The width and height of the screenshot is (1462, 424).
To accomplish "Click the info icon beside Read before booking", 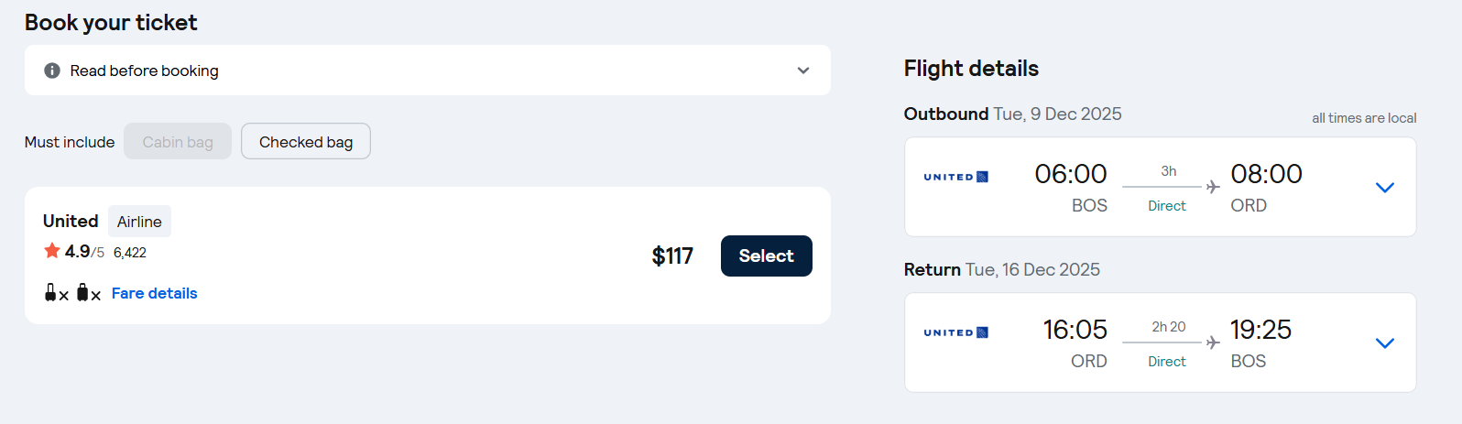I will (x=52, y=71).
